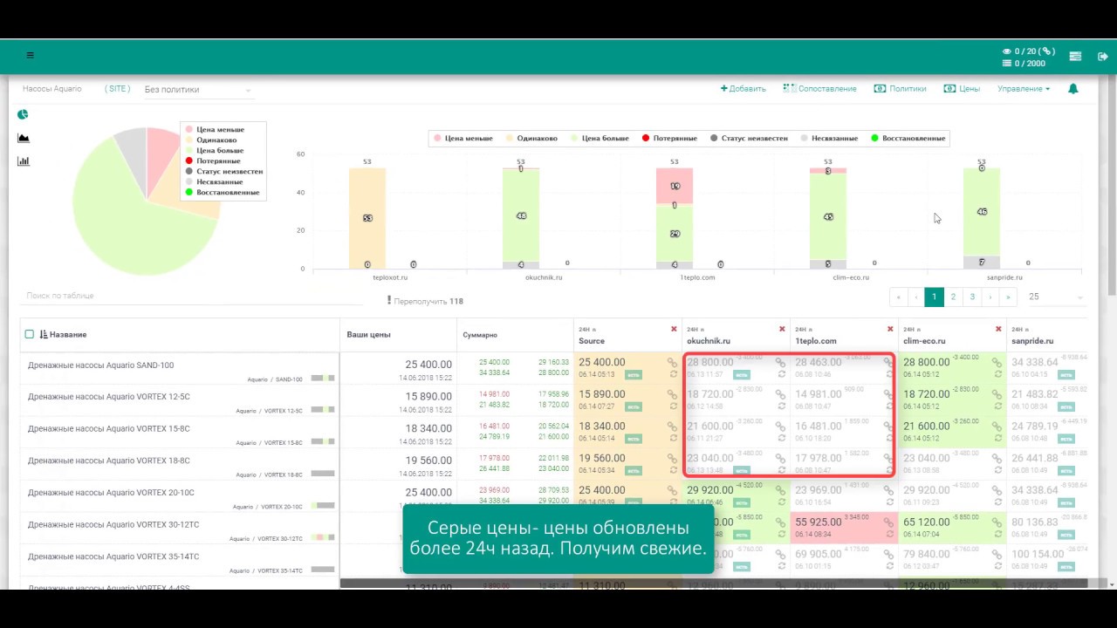Viewport: 1117px width, 628px height.
Task: Toggle pie legend item Статус неизвестен
Action: (223, 171)
